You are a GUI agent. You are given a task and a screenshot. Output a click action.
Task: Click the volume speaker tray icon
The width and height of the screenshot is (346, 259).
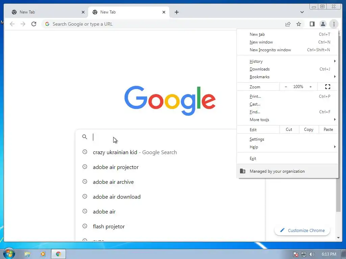[312, 254]
